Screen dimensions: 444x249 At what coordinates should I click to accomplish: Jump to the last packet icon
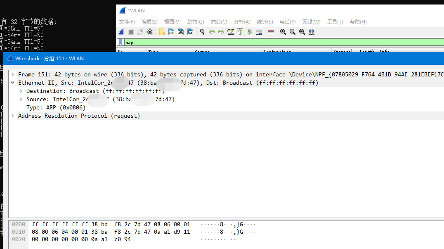point(250,32)
